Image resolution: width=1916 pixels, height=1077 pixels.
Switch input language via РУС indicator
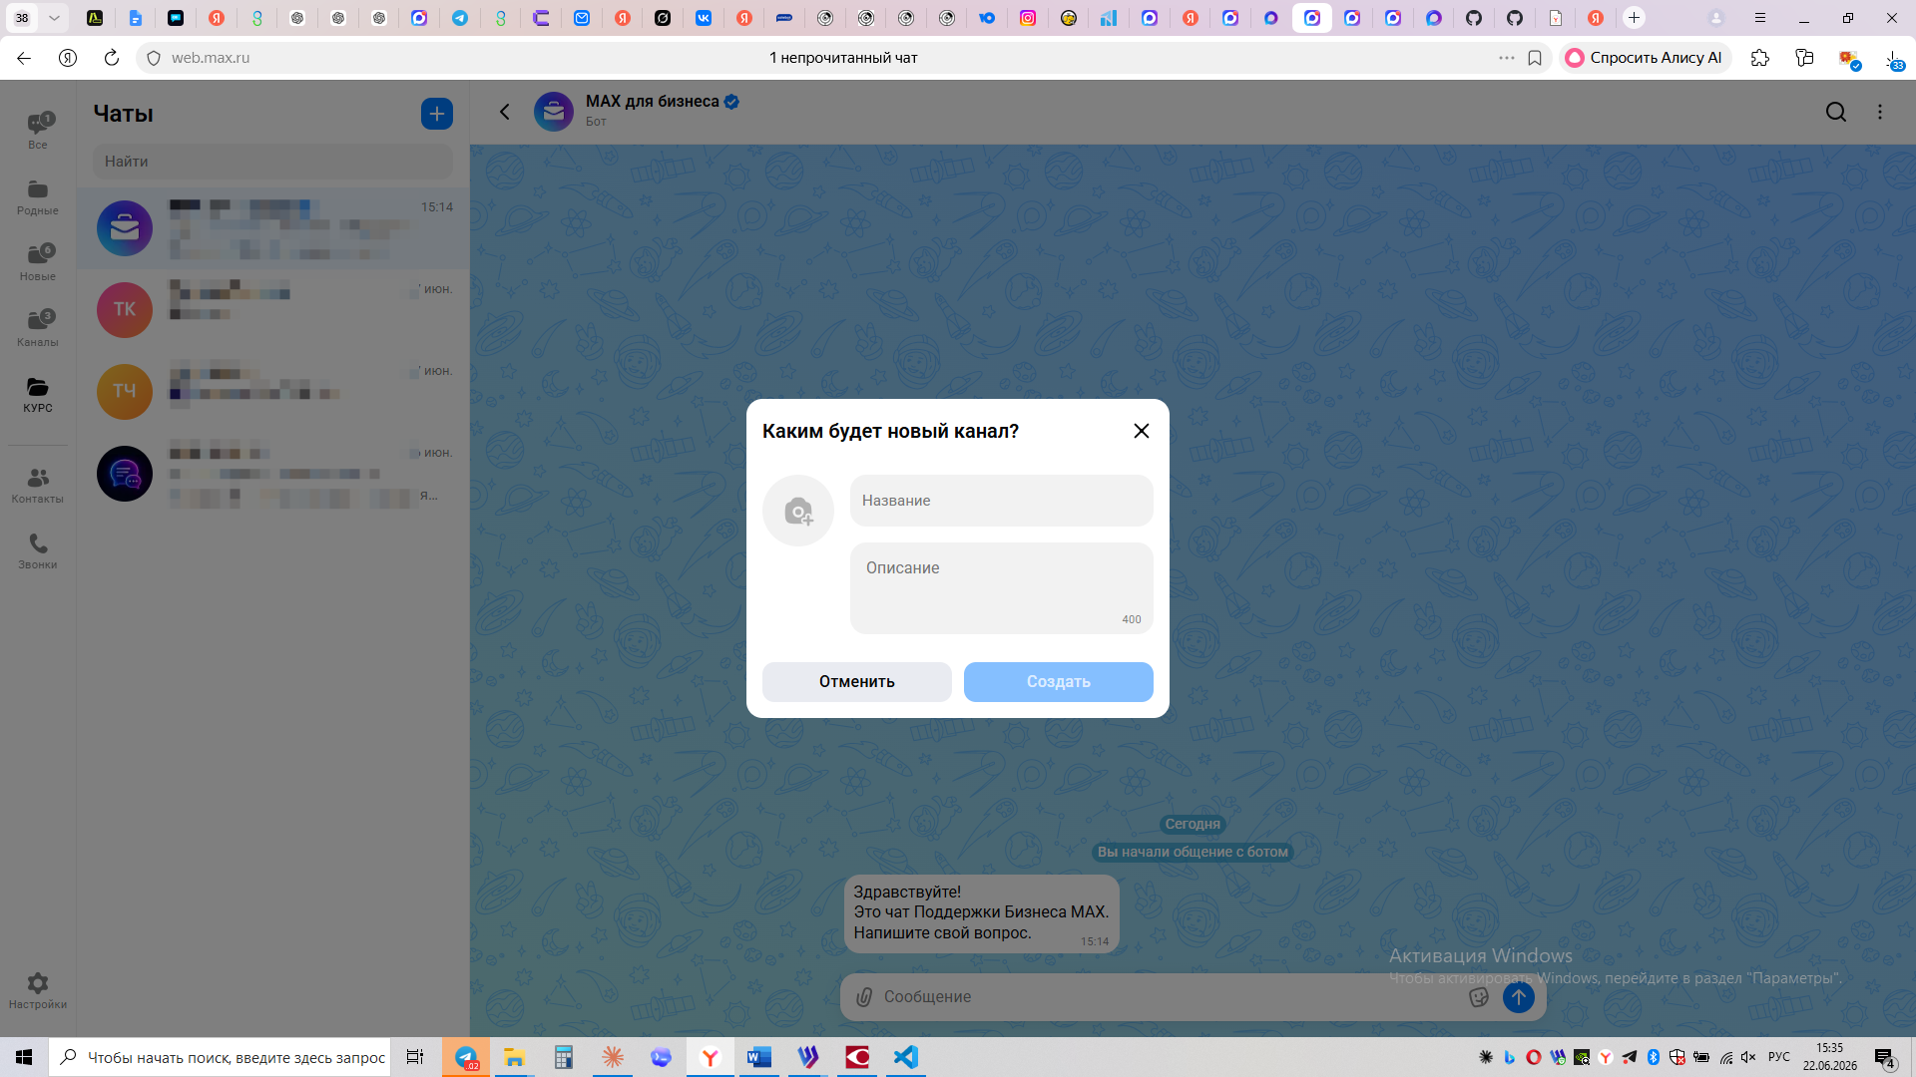[1779, 1057]
